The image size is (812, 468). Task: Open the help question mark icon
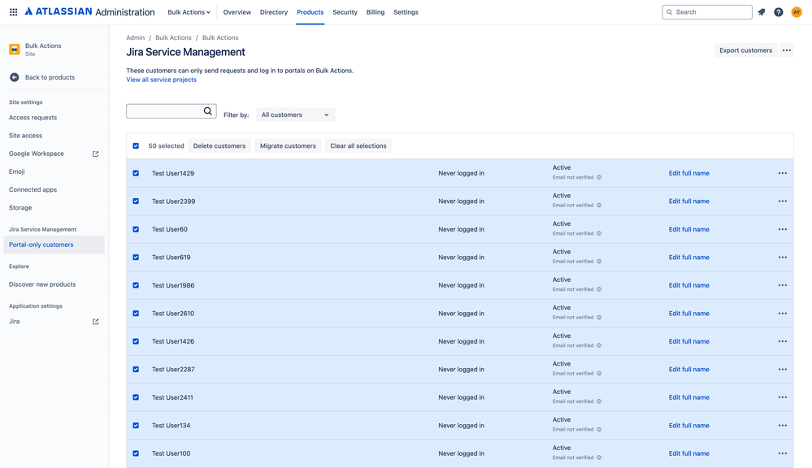coord(779,12)
